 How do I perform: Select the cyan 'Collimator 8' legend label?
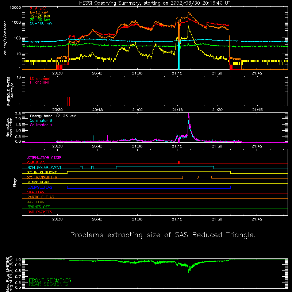[41, 120]
